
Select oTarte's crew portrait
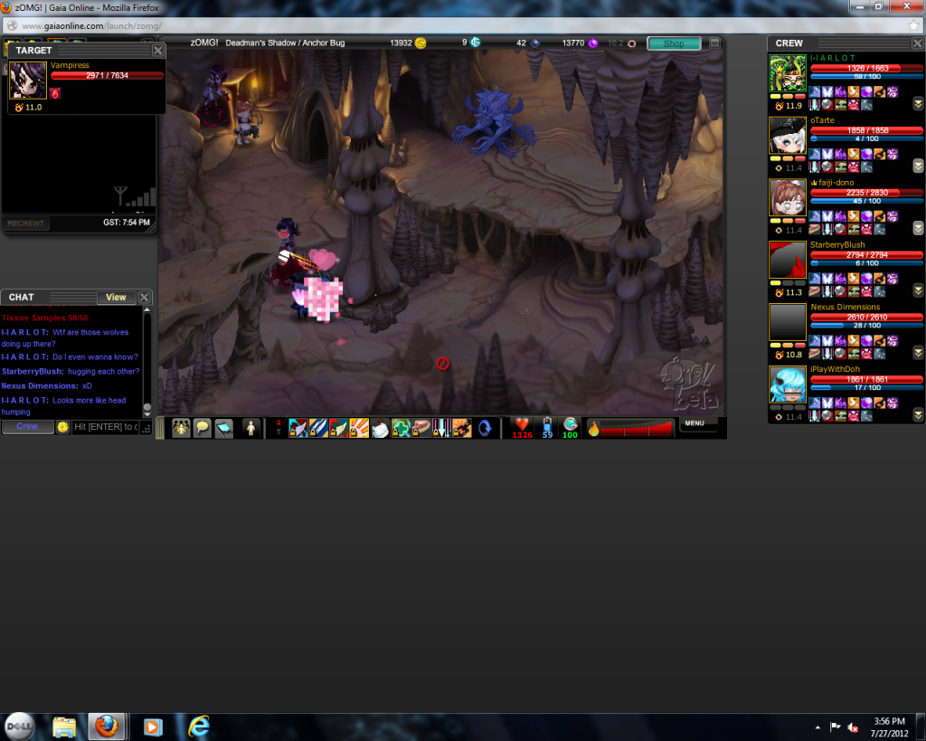788,136
